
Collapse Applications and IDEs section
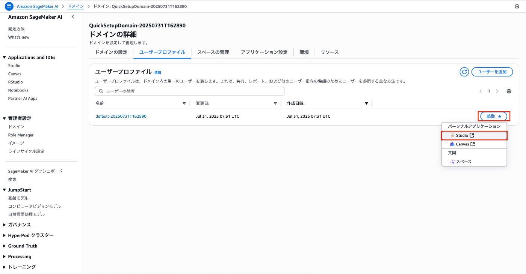click(x=5, y=57)
